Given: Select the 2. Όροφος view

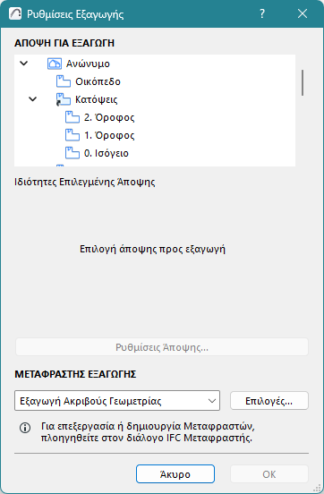Looking at the screenshot, I should (109, 117).
